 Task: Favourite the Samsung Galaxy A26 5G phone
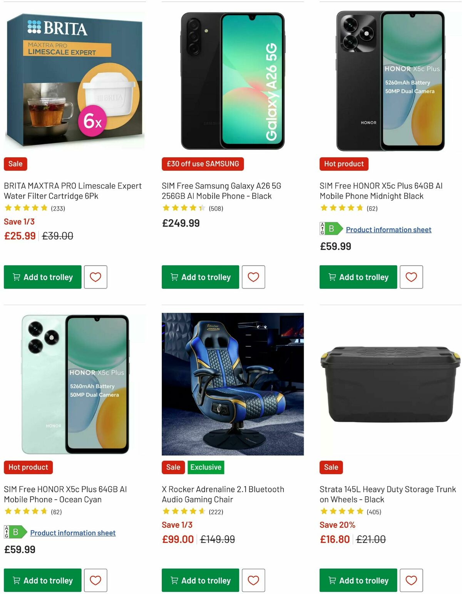[253, 277]
